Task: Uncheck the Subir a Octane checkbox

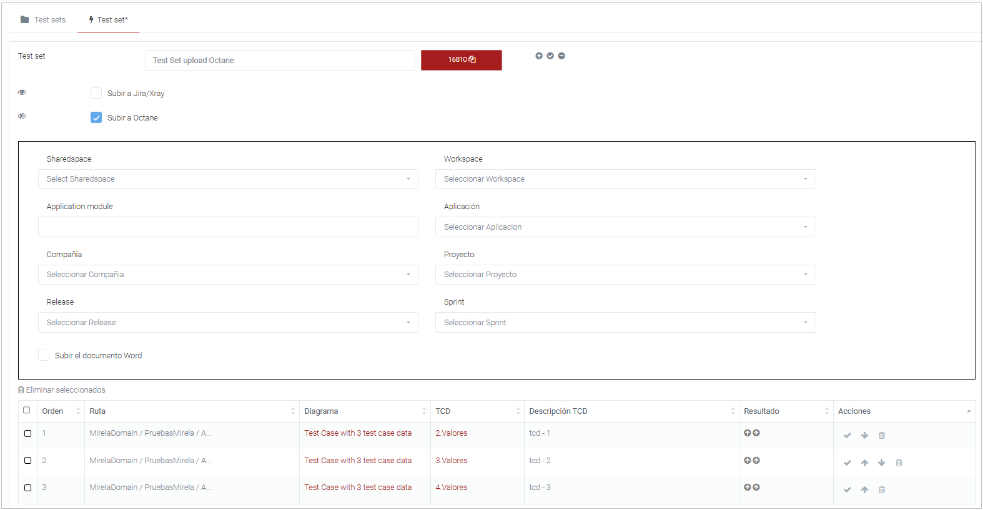Action: tap(96, 117)
